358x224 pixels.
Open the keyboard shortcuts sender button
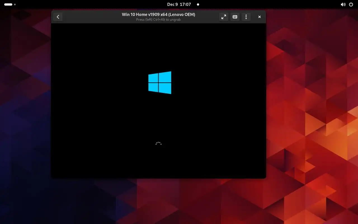point(235,17)
